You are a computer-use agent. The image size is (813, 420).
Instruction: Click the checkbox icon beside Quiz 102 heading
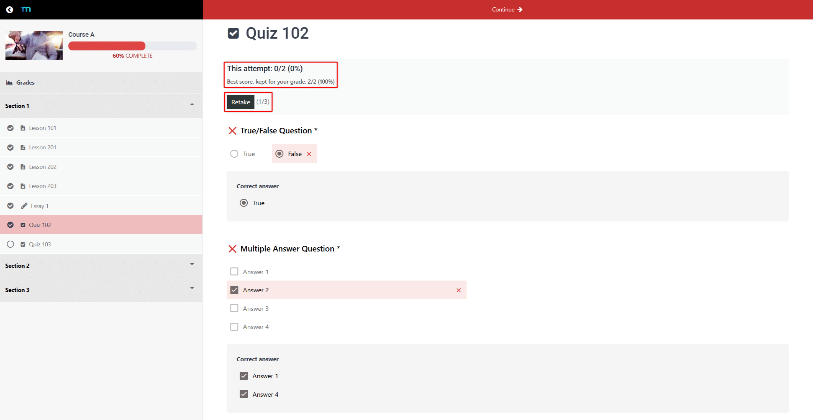click(x=233, y=33)
